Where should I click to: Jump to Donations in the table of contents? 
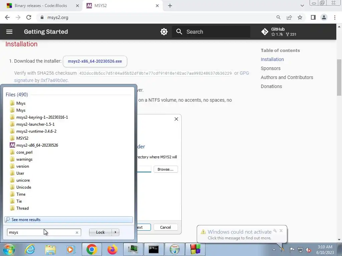tap(271, 86)
